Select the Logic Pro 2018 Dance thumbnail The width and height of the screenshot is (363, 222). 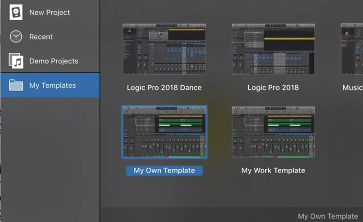click(164, 49)
